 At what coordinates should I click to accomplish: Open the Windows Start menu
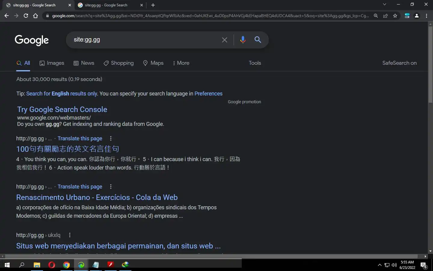tap(7, 265)
